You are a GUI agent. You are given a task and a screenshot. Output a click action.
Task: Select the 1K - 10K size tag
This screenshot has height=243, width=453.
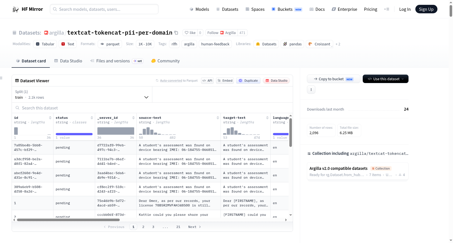[x=145, y=44]
